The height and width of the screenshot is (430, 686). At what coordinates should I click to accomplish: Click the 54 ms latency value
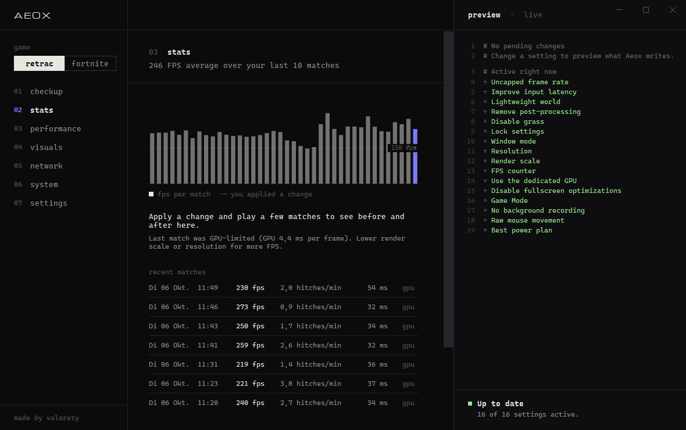pyautogui.click(x=377, y=288)
